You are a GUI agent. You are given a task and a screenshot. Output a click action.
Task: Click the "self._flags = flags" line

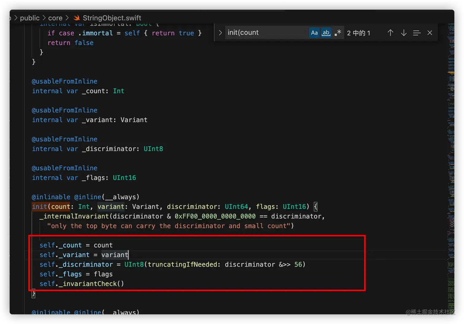(x=76, y=274)
